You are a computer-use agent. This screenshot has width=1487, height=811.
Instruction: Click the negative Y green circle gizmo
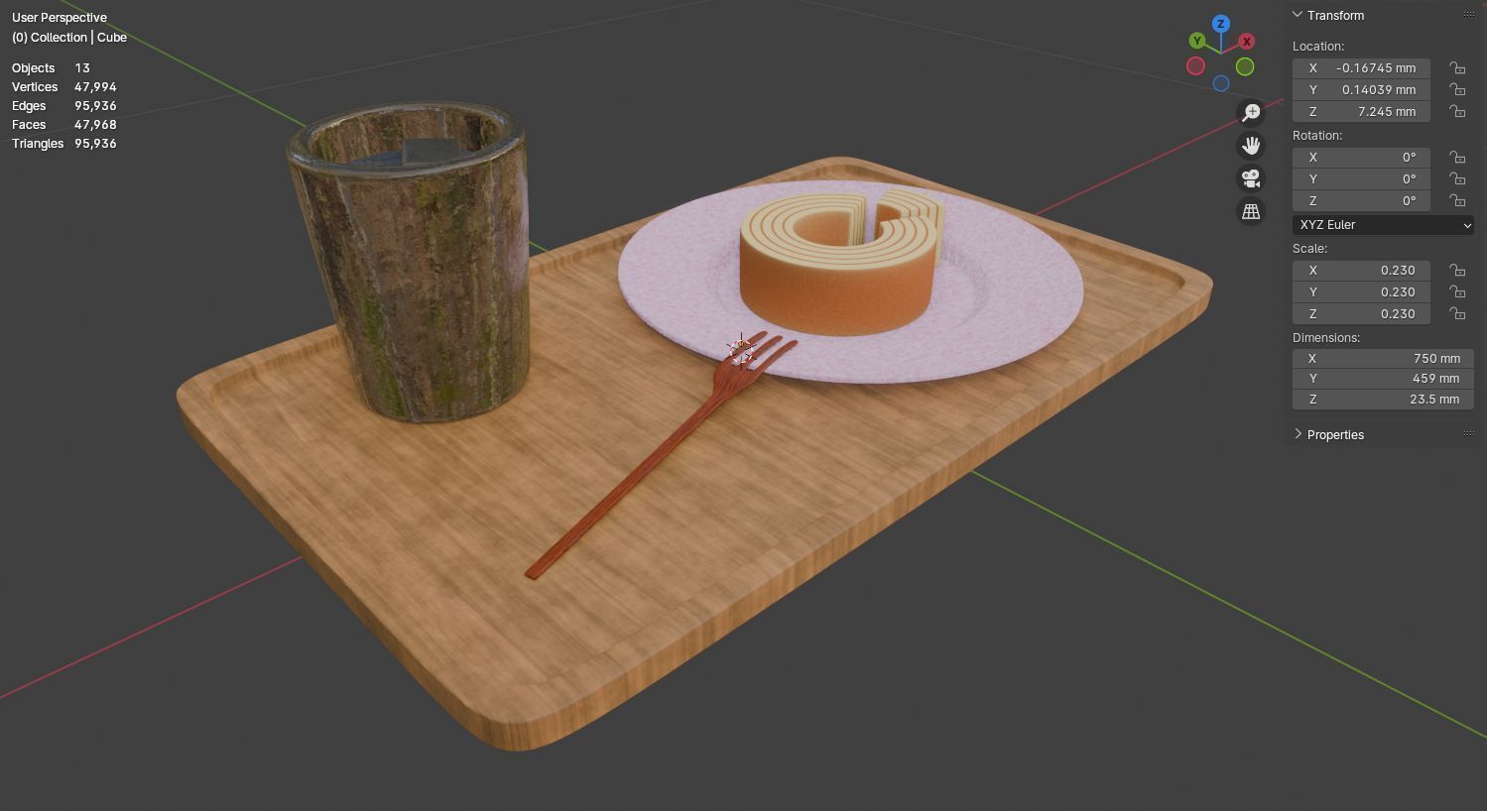(1245, 66)
